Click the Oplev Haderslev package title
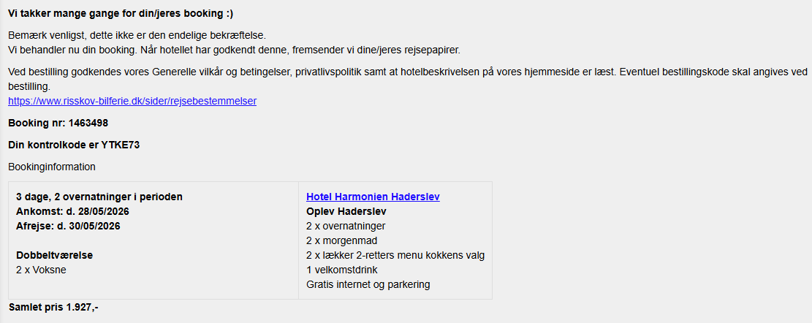The width and height of the screenshot is (812, 323). [346, 211]
